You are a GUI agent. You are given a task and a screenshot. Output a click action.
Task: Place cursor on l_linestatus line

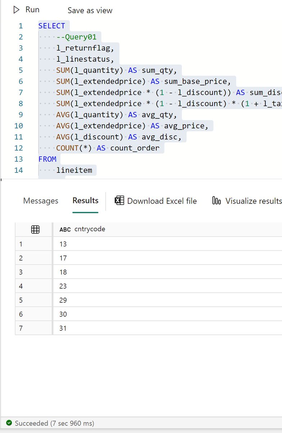point(85,59)
